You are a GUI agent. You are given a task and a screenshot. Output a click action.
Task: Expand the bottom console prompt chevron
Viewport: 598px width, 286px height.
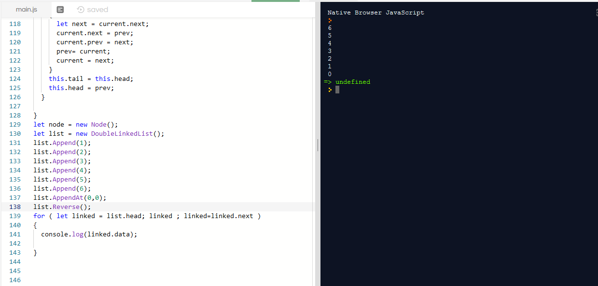330,89
